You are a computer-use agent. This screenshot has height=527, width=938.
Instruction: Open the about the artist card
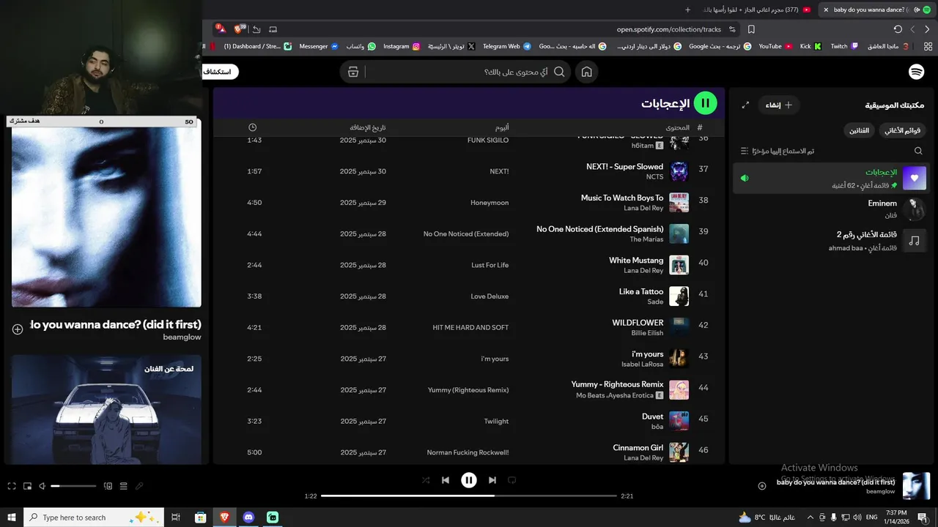coord(106,410)
